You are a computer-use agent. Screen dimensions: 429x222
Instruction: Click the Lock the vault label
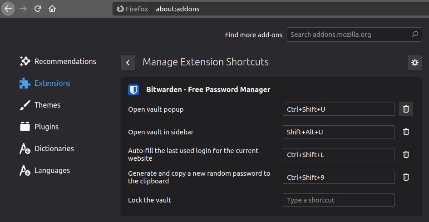coord(150,200)
